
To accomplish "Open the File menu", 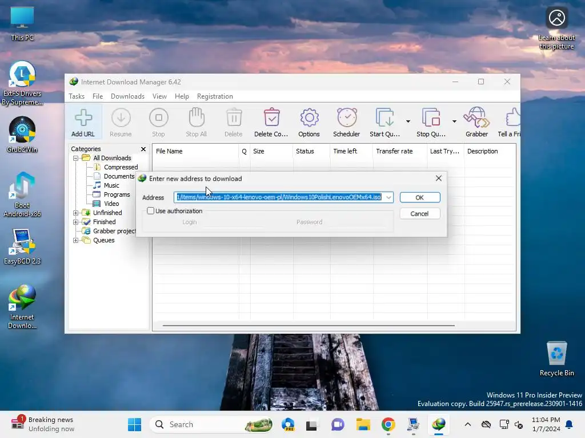I will pyautogui.click(x=98, y=96).
